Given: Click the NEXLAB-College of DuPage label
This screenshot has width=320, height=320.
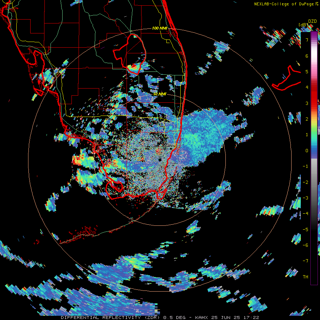Looking at the screenshot, I should [284, 4].
